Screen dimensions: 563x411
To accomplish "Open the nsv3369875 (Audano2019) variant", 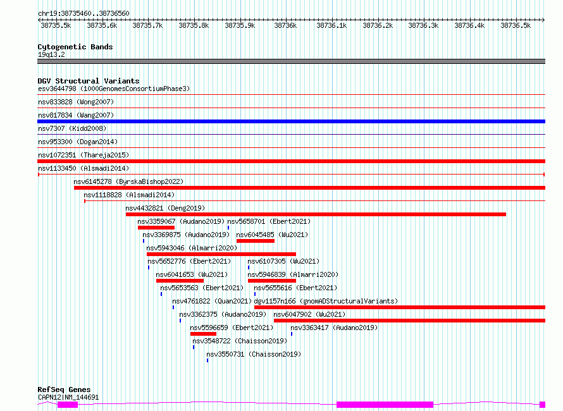I will pyautogui.click(x=186, y=235).
